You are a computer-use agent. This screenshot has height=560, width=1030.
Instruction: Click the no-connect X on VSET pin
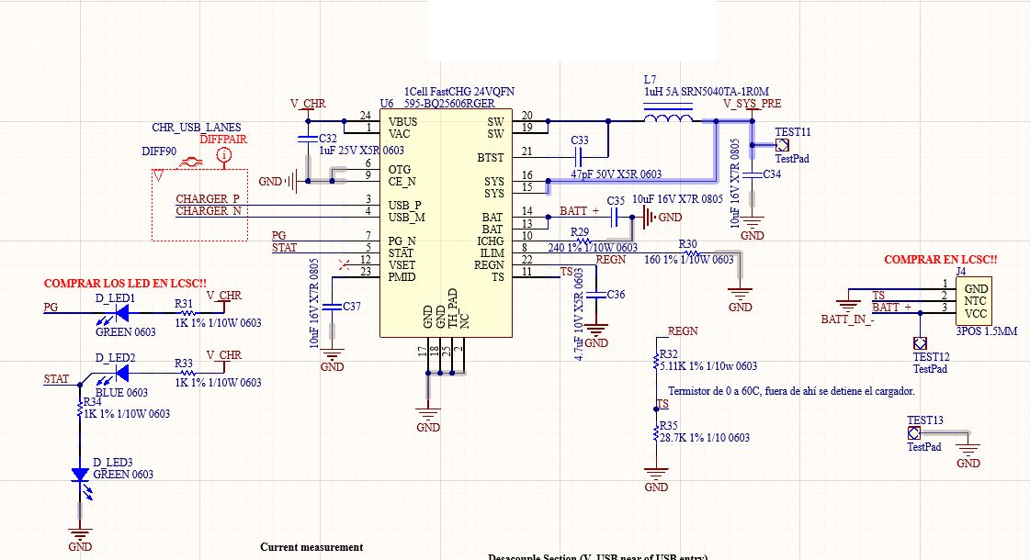pyautogui.click(x=344, y=265)
